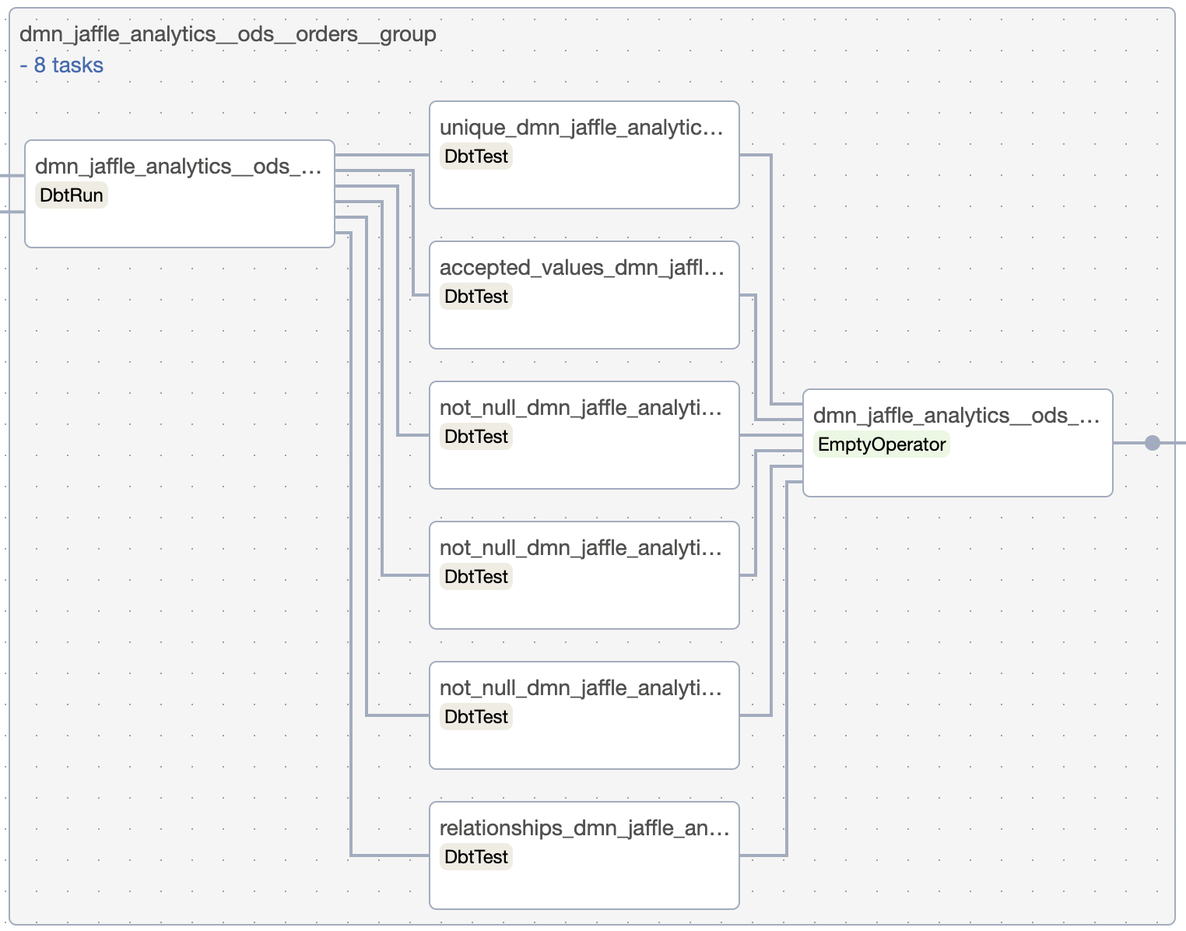Click the DbtTest badge in the relationships node
The height and width of the screenshot is (931, 1186).
(475, 857)
